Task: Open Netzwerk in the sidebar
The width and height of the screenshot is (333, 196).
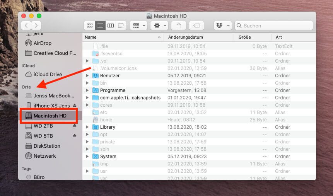Action: coord(40,156)
